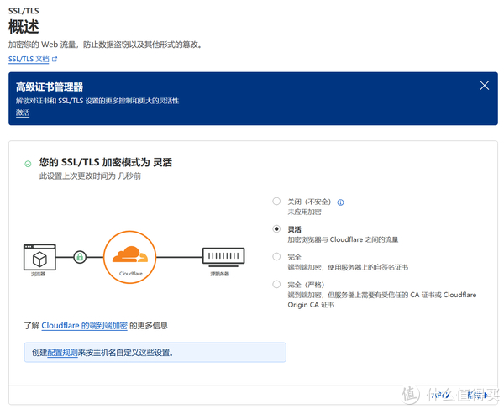Choose the 完全（严格）radio option
This screenshot has height=409, width=504.
276,284
